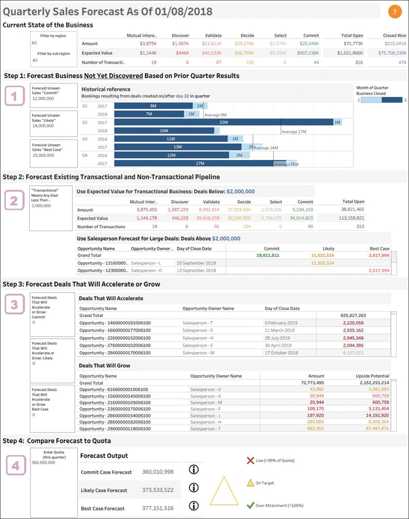Viewport: 409px width, 519px height.
Task: Click the Deals That Will Accelerate table scrollbar
Action: coord(394,334)
